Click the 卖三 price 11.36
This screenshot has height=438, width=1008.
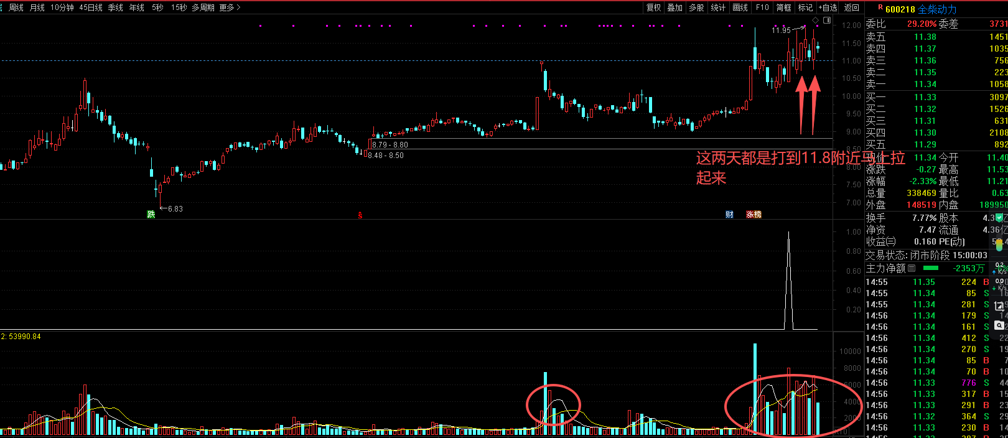[x=925, y=60]
